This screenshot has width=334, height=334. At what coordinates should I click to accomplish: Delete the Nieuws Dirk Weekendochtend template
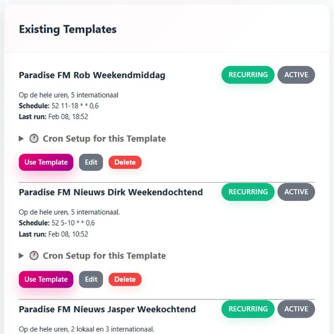point(125,280)
